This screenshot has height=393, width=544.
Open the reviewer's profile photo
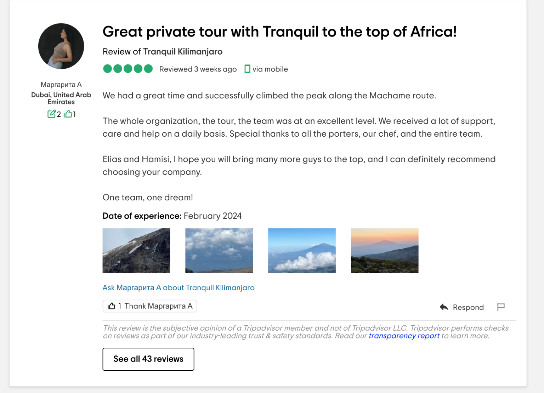[x=61, y=46]
